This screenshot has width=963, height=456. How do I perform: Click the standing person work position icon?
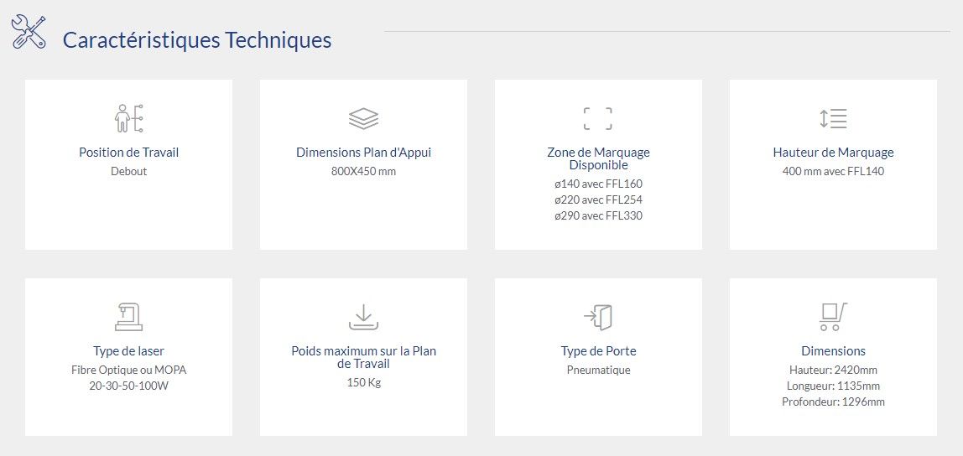coord(128,118)
